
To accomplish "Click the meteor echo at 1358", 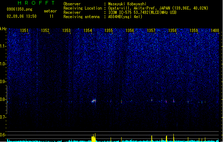I will pos(174,101).
